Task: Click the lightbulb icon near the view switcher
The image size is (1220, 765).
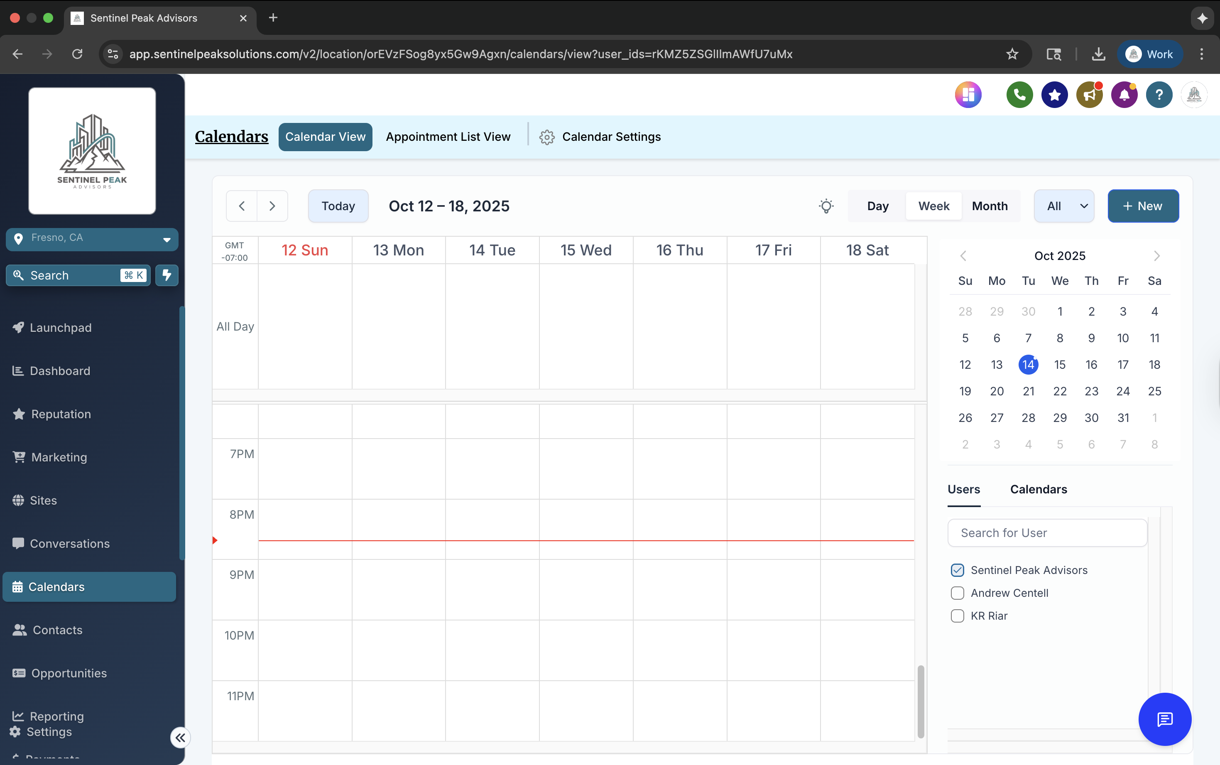Action: point(826,206)
